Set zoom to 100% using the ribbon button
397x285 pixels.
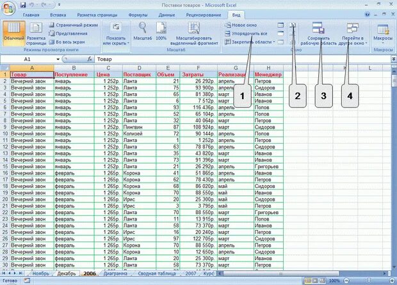click(x=161, y=31)
